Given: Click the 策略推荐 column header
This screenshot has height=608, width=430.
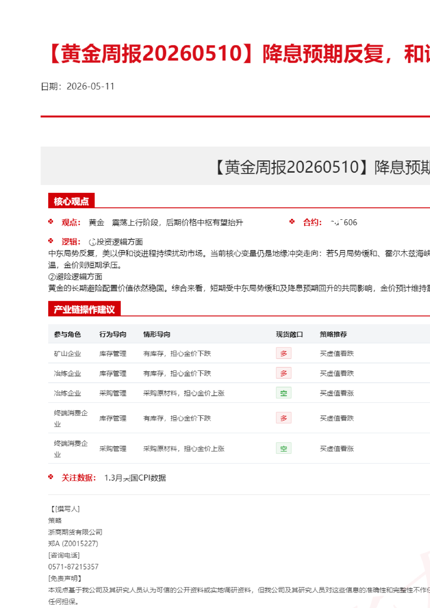Looking at the screenshot, I should pyautogui.click(x=333, y=334).
